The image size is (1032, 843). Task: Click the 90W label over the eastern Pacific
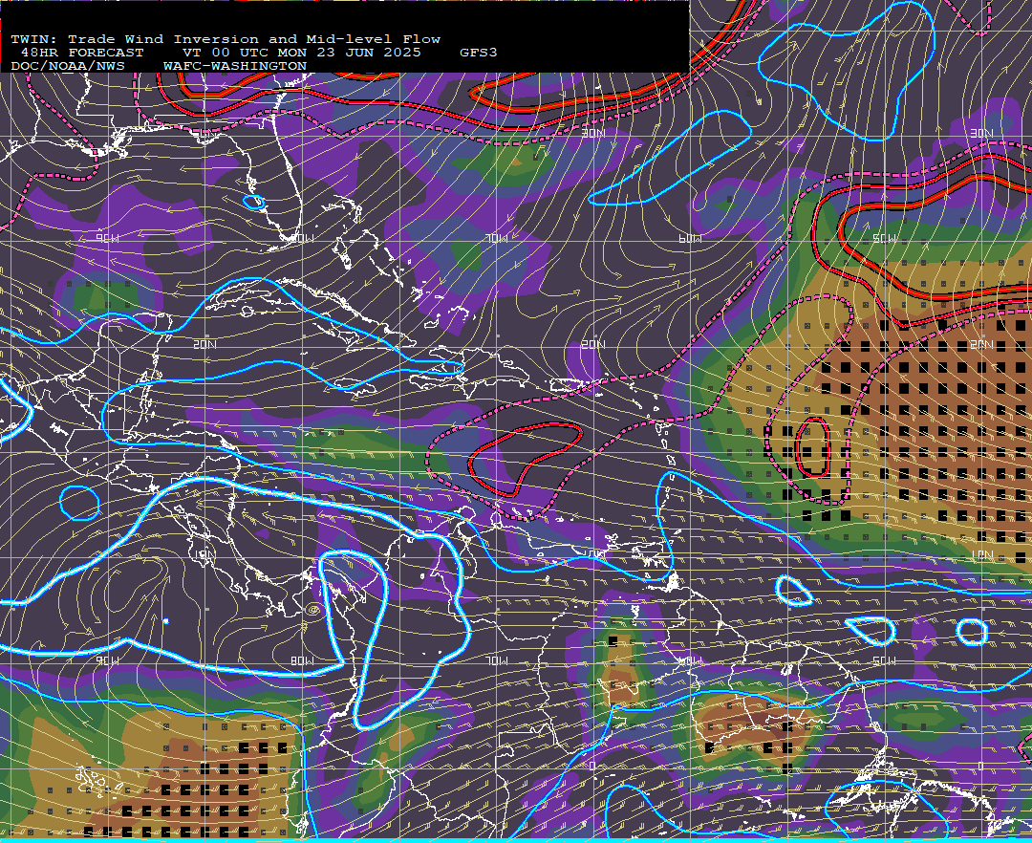click(107, 660)
